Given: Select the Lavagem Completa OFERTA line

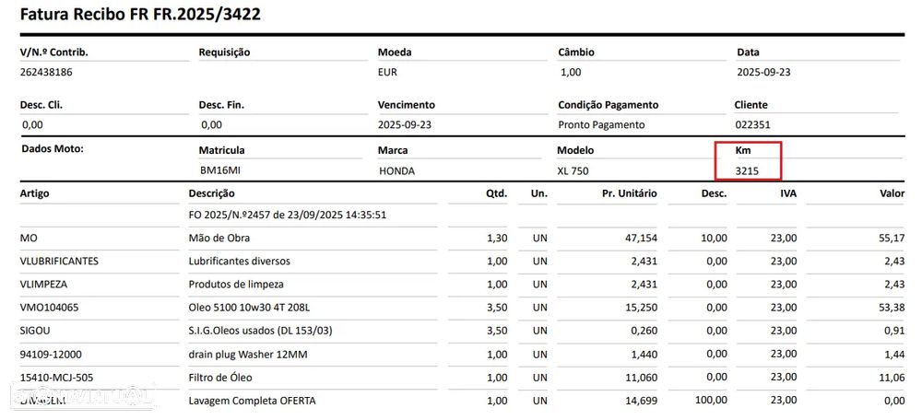Looking at the screenshot, I should [252, 401].
